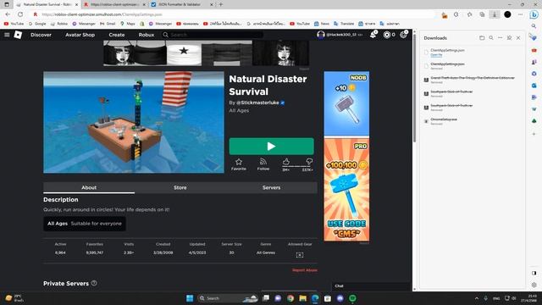Open Robux in Roblox navigation
The image size is (542, 305).
point(147,35)
